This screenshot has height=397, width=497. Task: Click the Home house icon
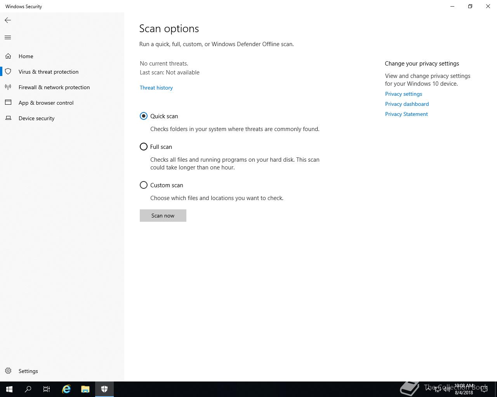click(8, 56)
